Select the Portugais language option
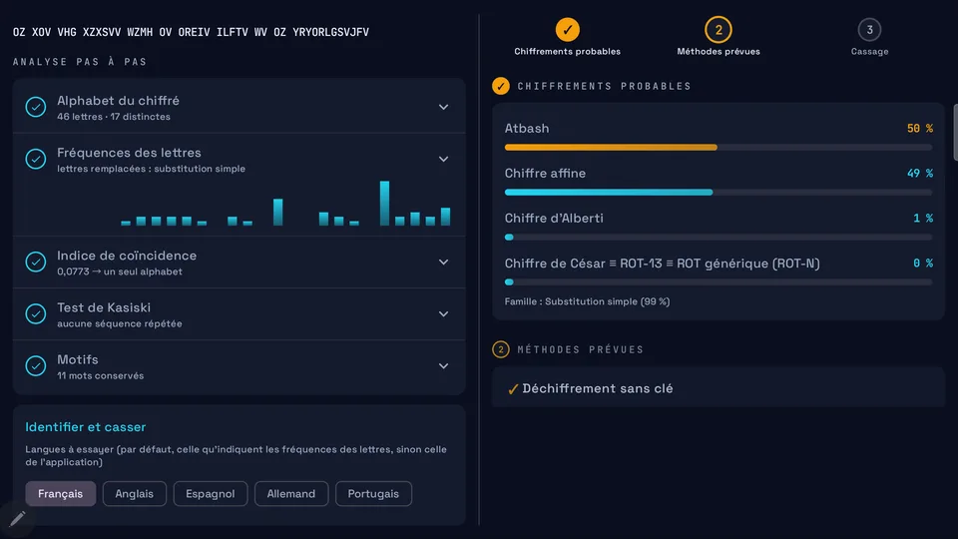The image size is (958, 539). click(x=373, y=494)
